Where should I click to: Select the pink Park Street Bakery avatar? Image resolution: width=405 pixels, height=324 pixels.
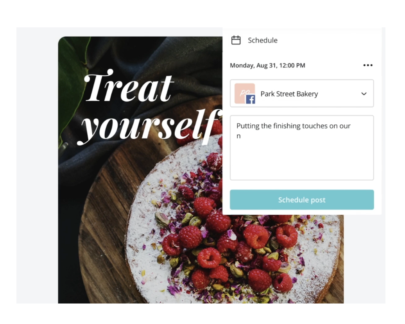(x=244, y=93)
